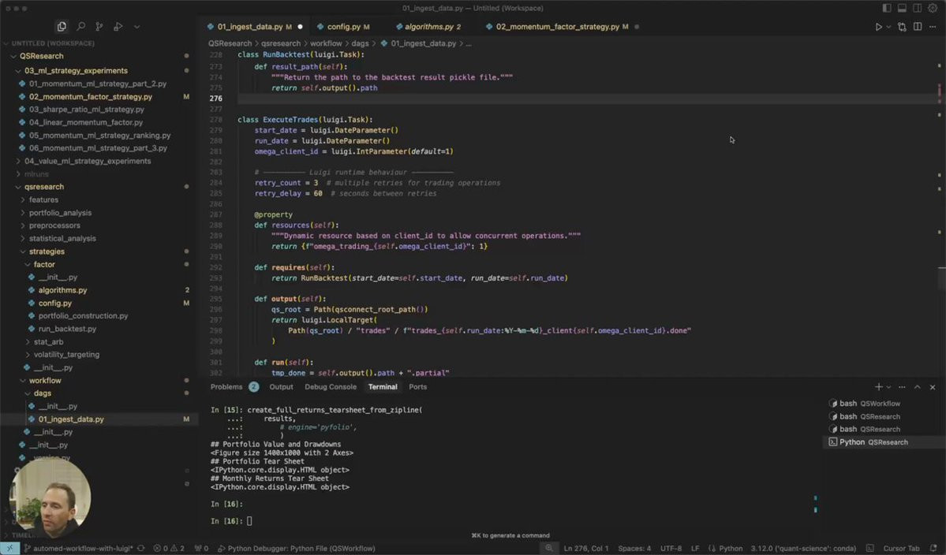Expand the stat_arb folder
This screenshot has height=555, width=946.
(x=28, y=341)
